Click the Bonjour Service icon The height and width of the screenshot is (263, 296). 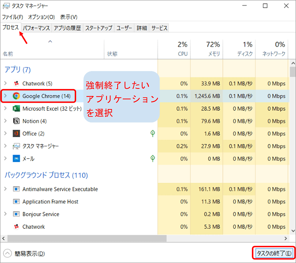(16, 214)
